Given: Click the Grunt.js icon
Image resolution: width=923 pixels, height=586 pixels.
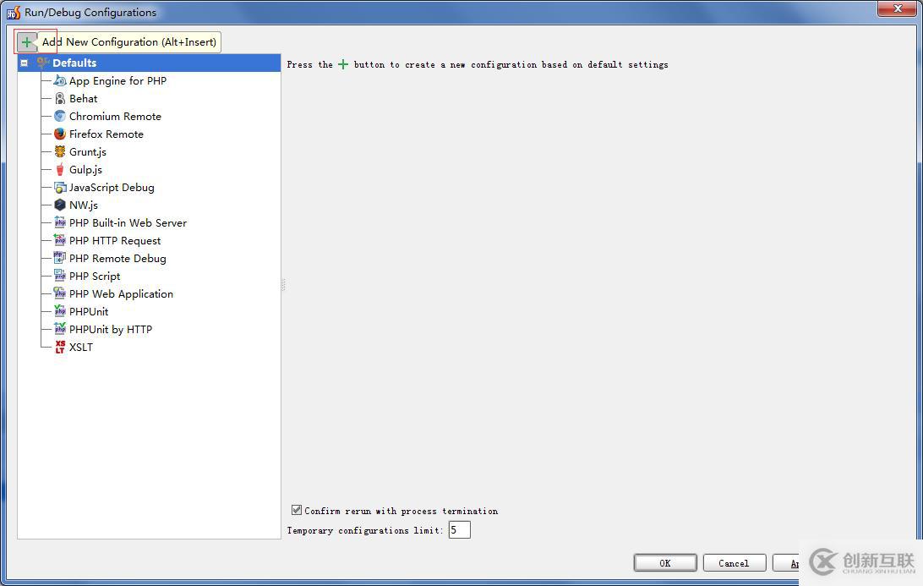Looking at the screenshot, I should pos(59,152).
